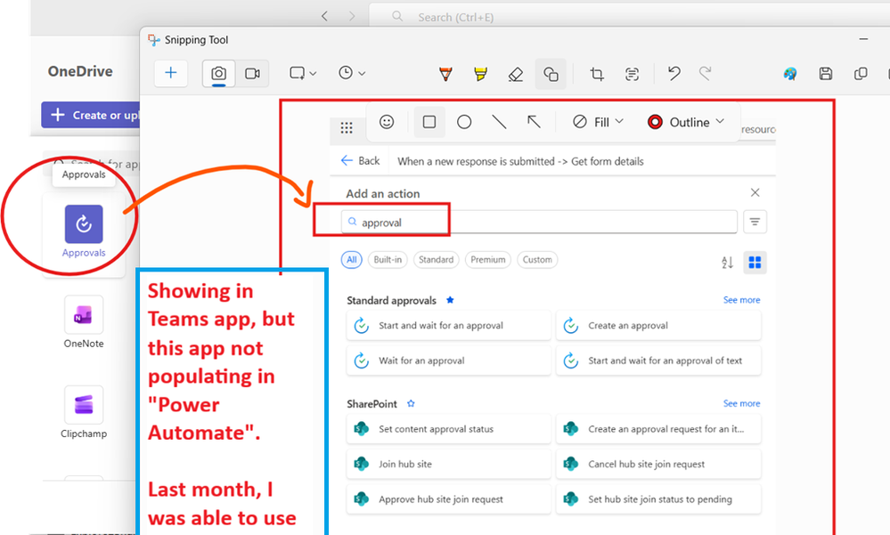Click the action search field
Screen dimensions: 890x535
tap(539, 222)
